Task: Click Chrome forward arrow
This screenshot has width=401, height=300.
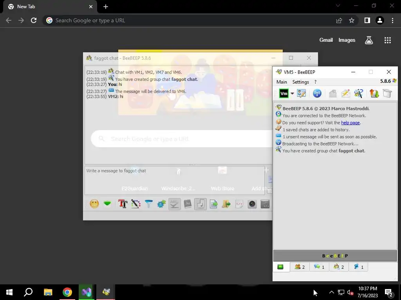Action: (21, 20)
